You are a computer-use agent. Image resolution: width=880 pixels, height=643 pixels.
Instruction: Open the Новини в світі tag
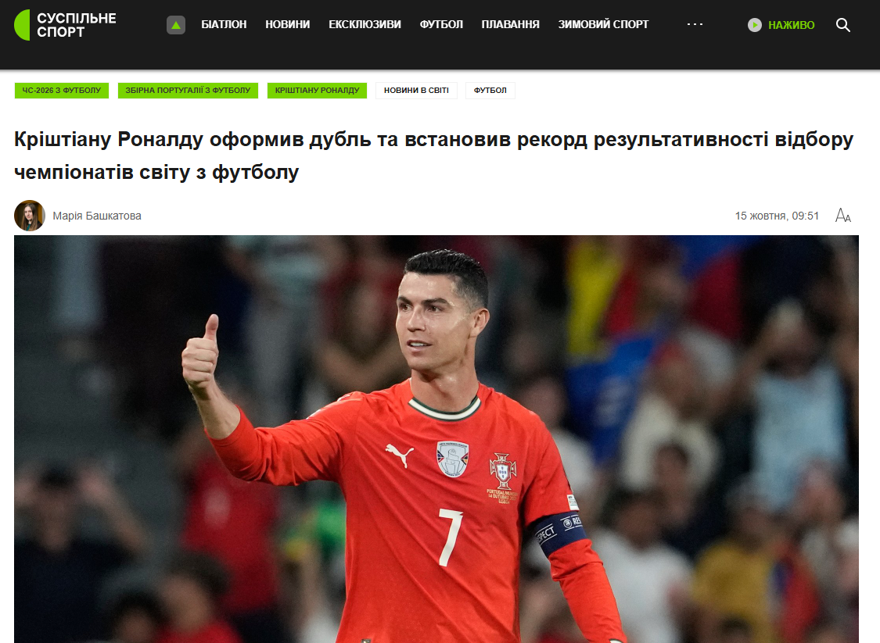[x=416, y=91]
